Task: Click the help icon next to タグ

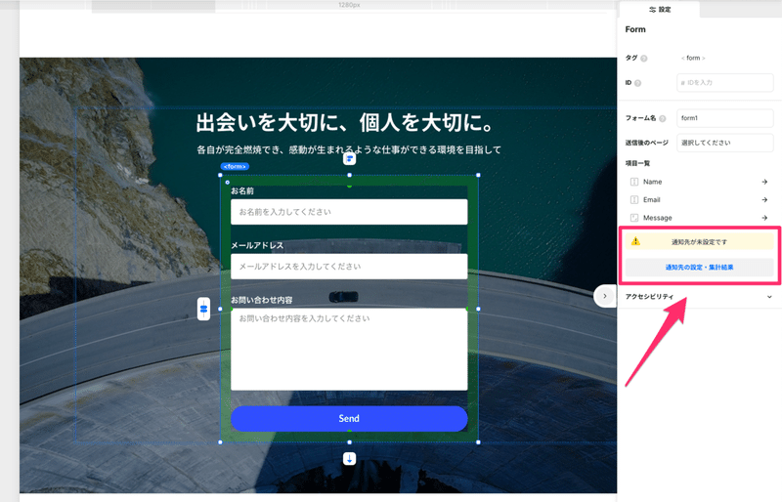Action: [x=644, y=59]
